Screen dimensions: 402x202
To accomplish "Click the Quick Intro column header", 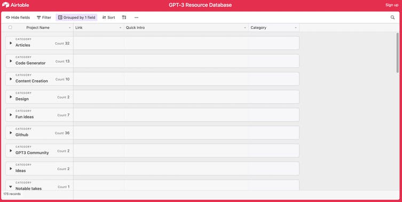I will click(135, 28).
